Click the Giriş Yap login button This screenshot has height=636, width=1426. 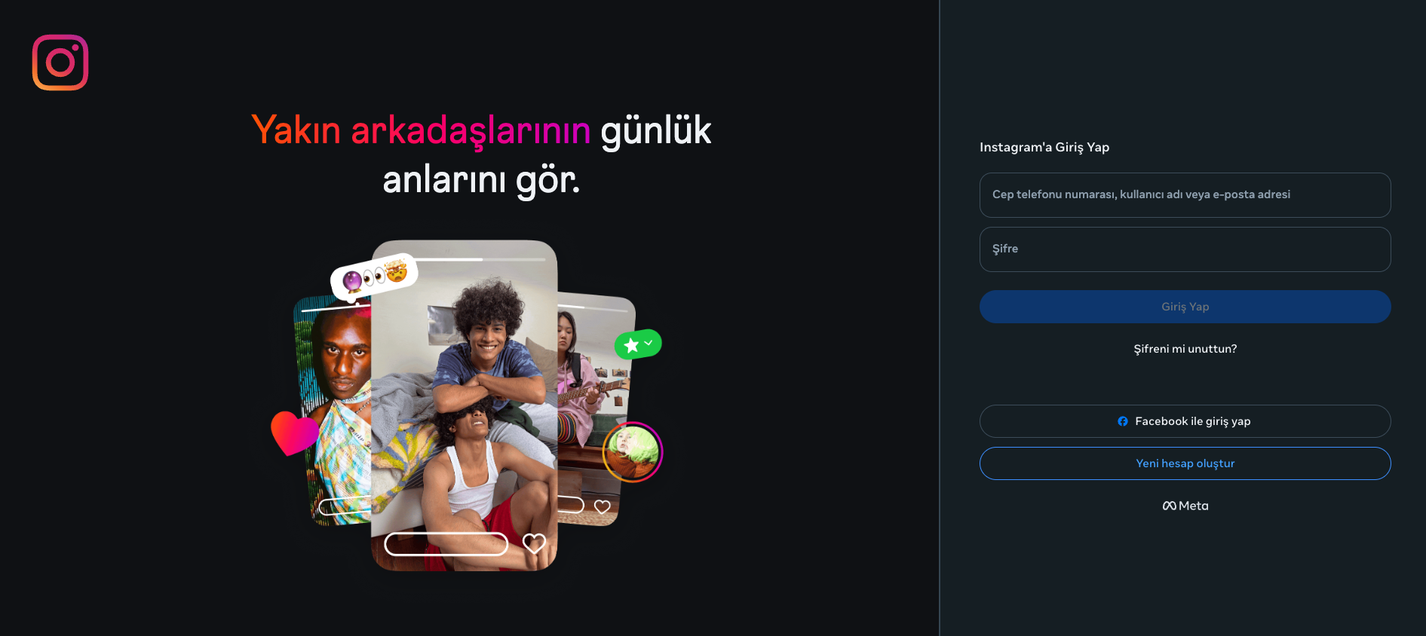(x=1185, y=307)
